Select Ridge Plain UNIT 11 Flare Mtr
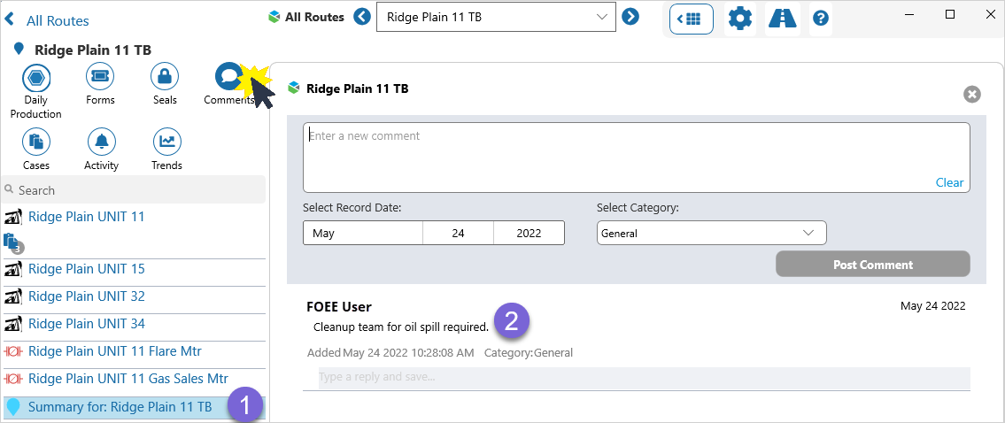 click(x=115, y=352)
